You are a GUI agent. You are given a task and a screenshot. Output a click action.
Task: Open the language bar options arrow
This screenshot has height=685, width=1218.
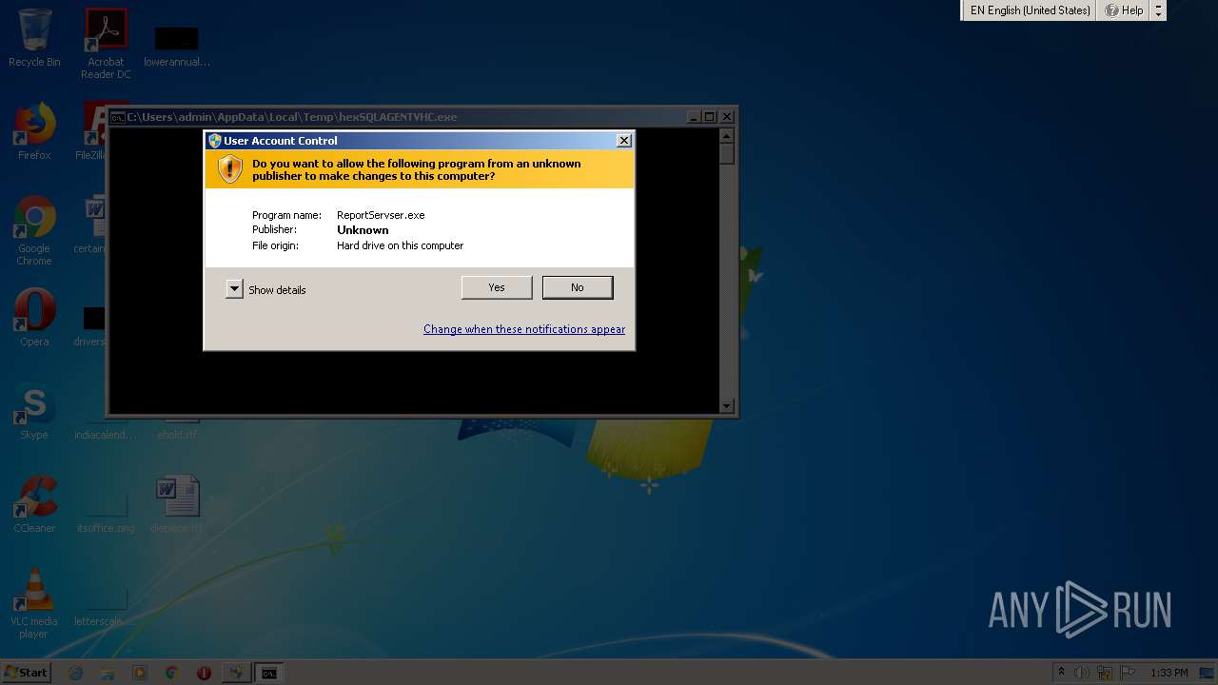(1158, 10)
